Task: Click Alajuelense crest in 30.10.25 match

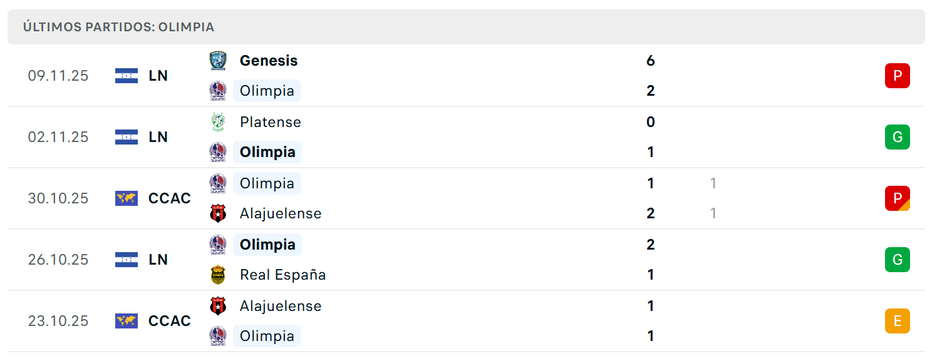Action: pos(218,213)
